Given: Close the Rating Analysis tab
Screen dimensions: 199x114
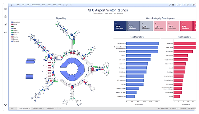Looking at the screenshot, I should click(30, 108).
